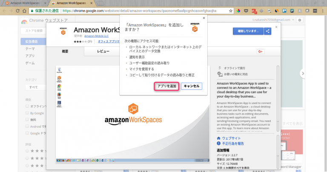Open the gray note extension icon
Viewport: 327px width, 172px height.
point(307,11)
